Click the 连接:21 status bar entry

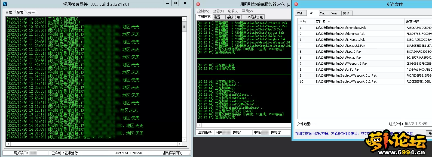[x=276, y=133]
